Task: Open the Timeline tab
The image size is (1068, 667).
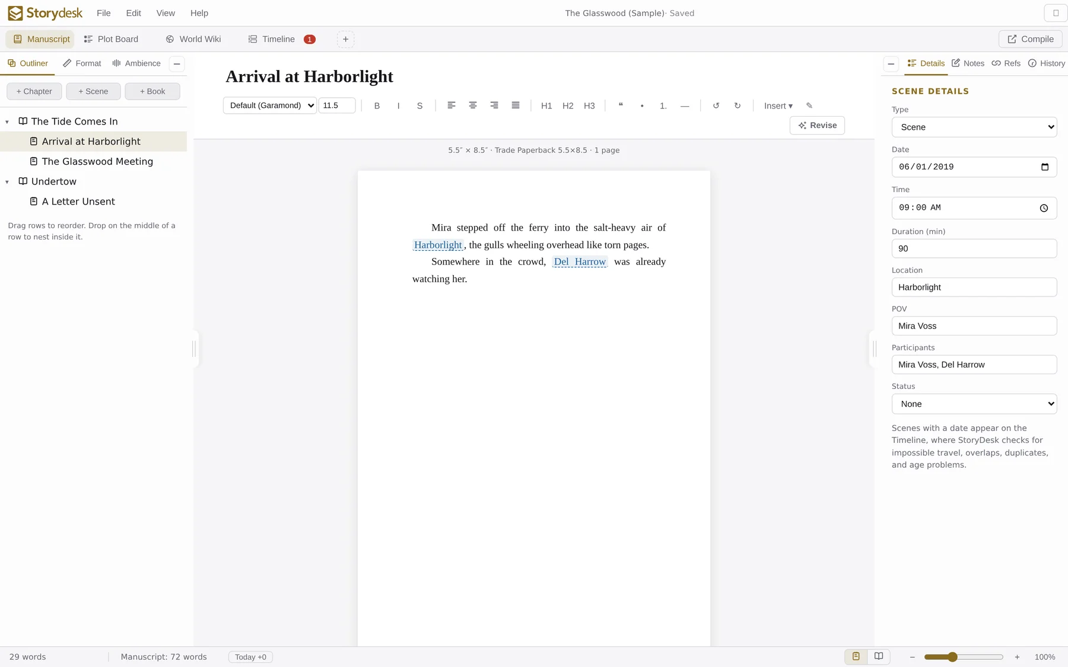Action: coord(271,39)
